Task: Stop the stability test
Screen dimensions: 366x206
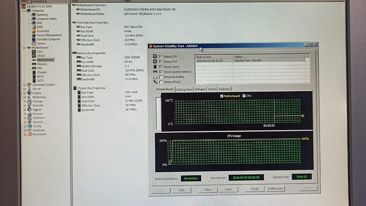Action: tap(182, 190)
